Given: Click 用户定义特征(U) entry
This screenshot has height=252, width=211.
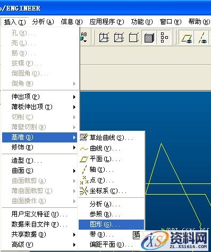Looking at the screenshot, I should pyautogui.click(x=40, y=214).
